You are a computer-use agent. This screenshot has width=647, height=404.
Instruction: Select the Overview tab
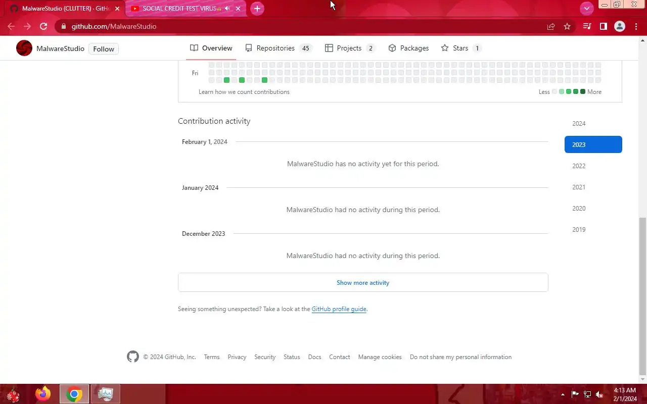(x=211, y=48)
